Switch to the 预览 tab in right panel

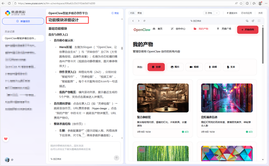pyautogui.click(x=139, y=13)
